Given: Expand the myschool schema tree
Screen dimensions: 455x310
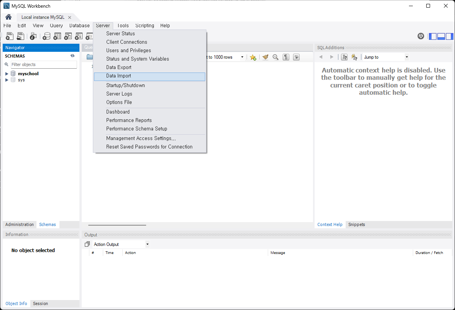Looking at the screenshot, I should tap(7, 74).
